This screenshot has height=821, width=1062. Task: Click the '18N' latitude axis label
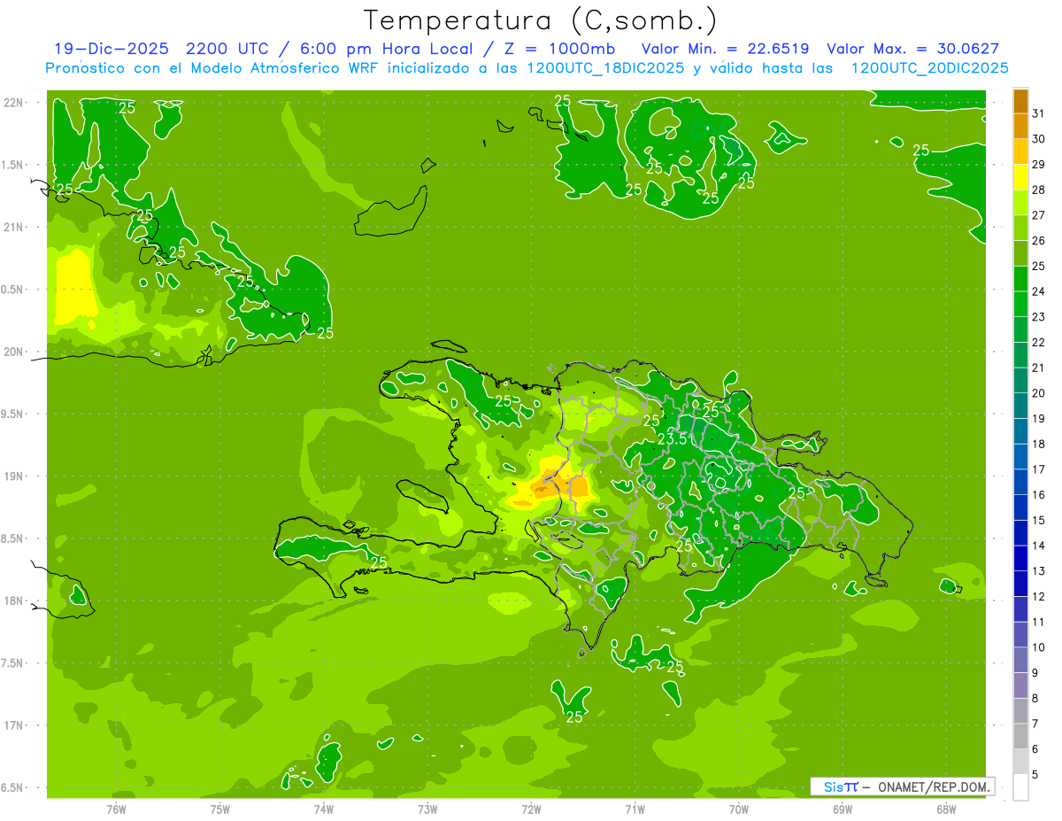(14, 601)
